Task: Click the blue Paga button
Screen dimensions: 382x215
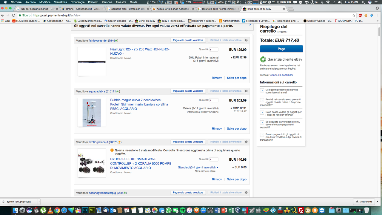Action: click(x=281, y=49)
